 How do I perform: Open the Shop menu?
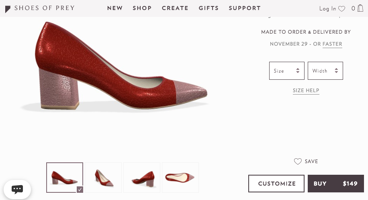pyautogui.click(x=142, y=8)
